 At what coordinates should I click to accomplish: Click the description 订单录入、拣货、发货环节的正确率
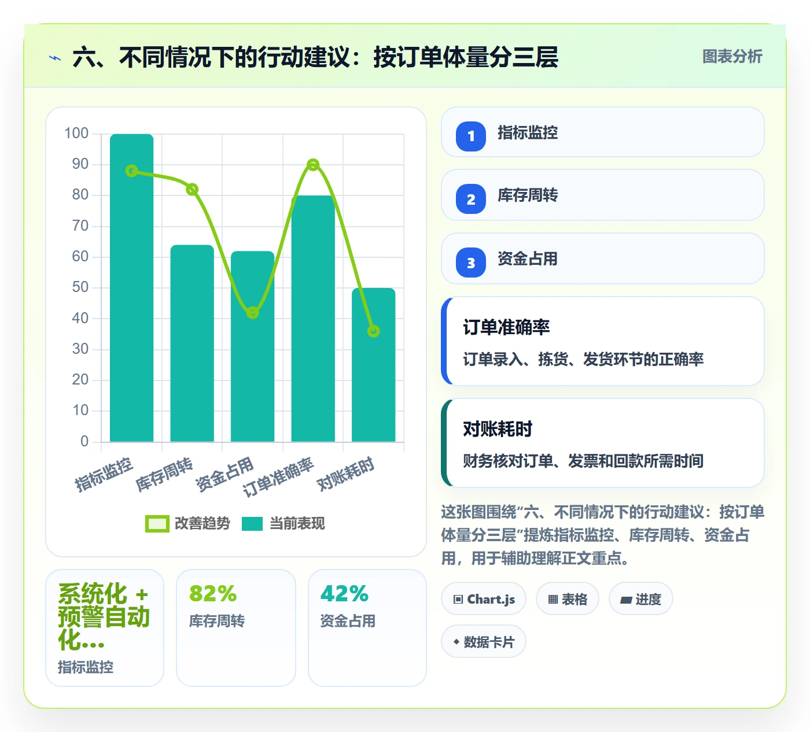583,360
